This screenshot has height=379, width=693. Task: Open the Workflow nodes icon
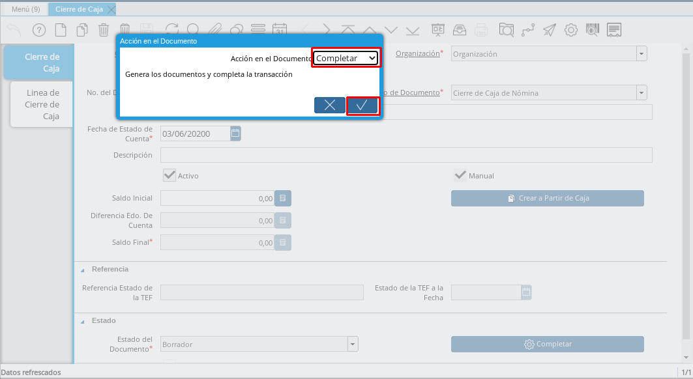tap(527, 30)
